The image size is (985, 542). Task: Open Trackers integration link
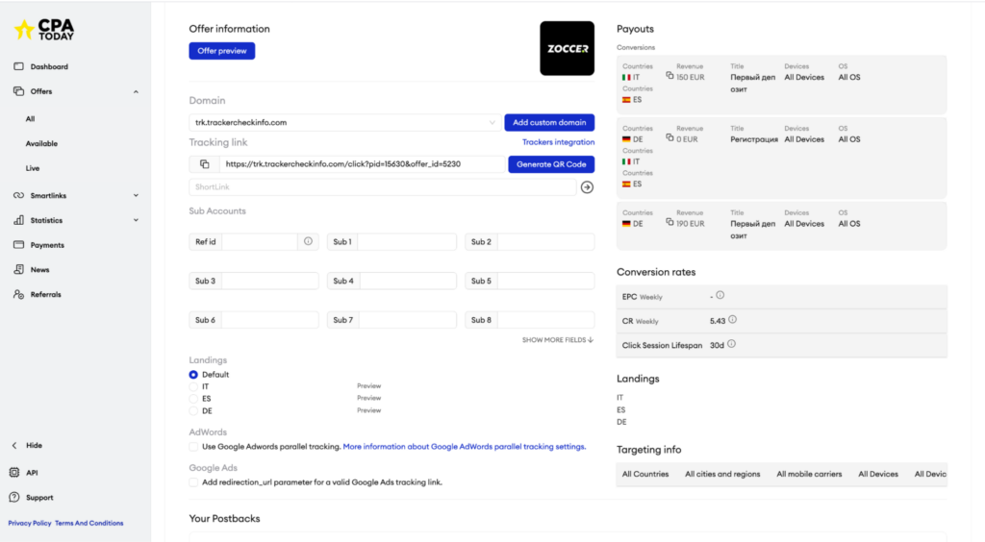pyautogui.click(x=559, y=142)
